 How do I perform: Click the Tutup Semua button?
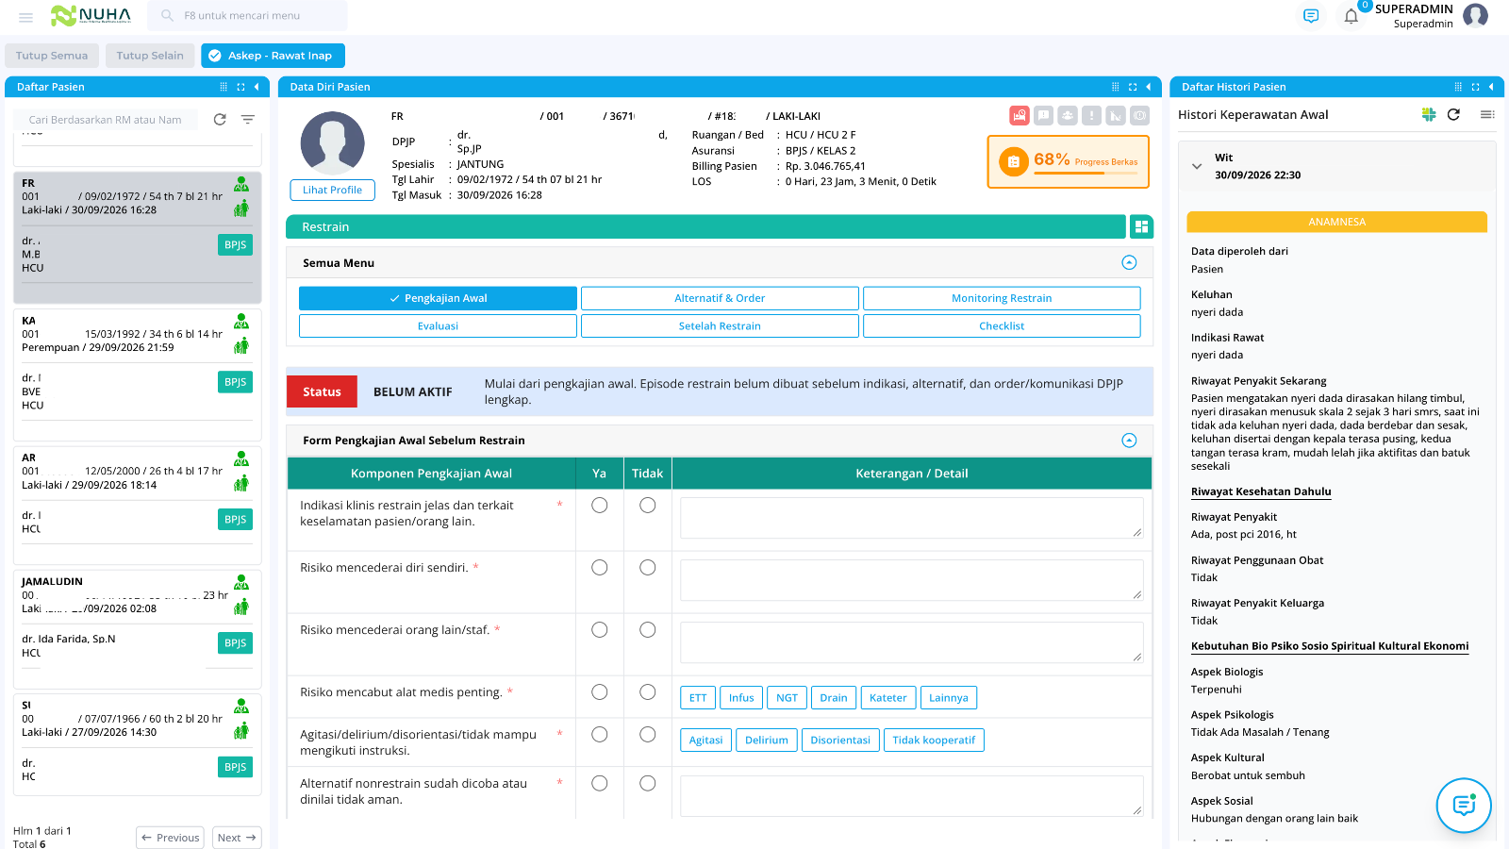click(52, 56)
